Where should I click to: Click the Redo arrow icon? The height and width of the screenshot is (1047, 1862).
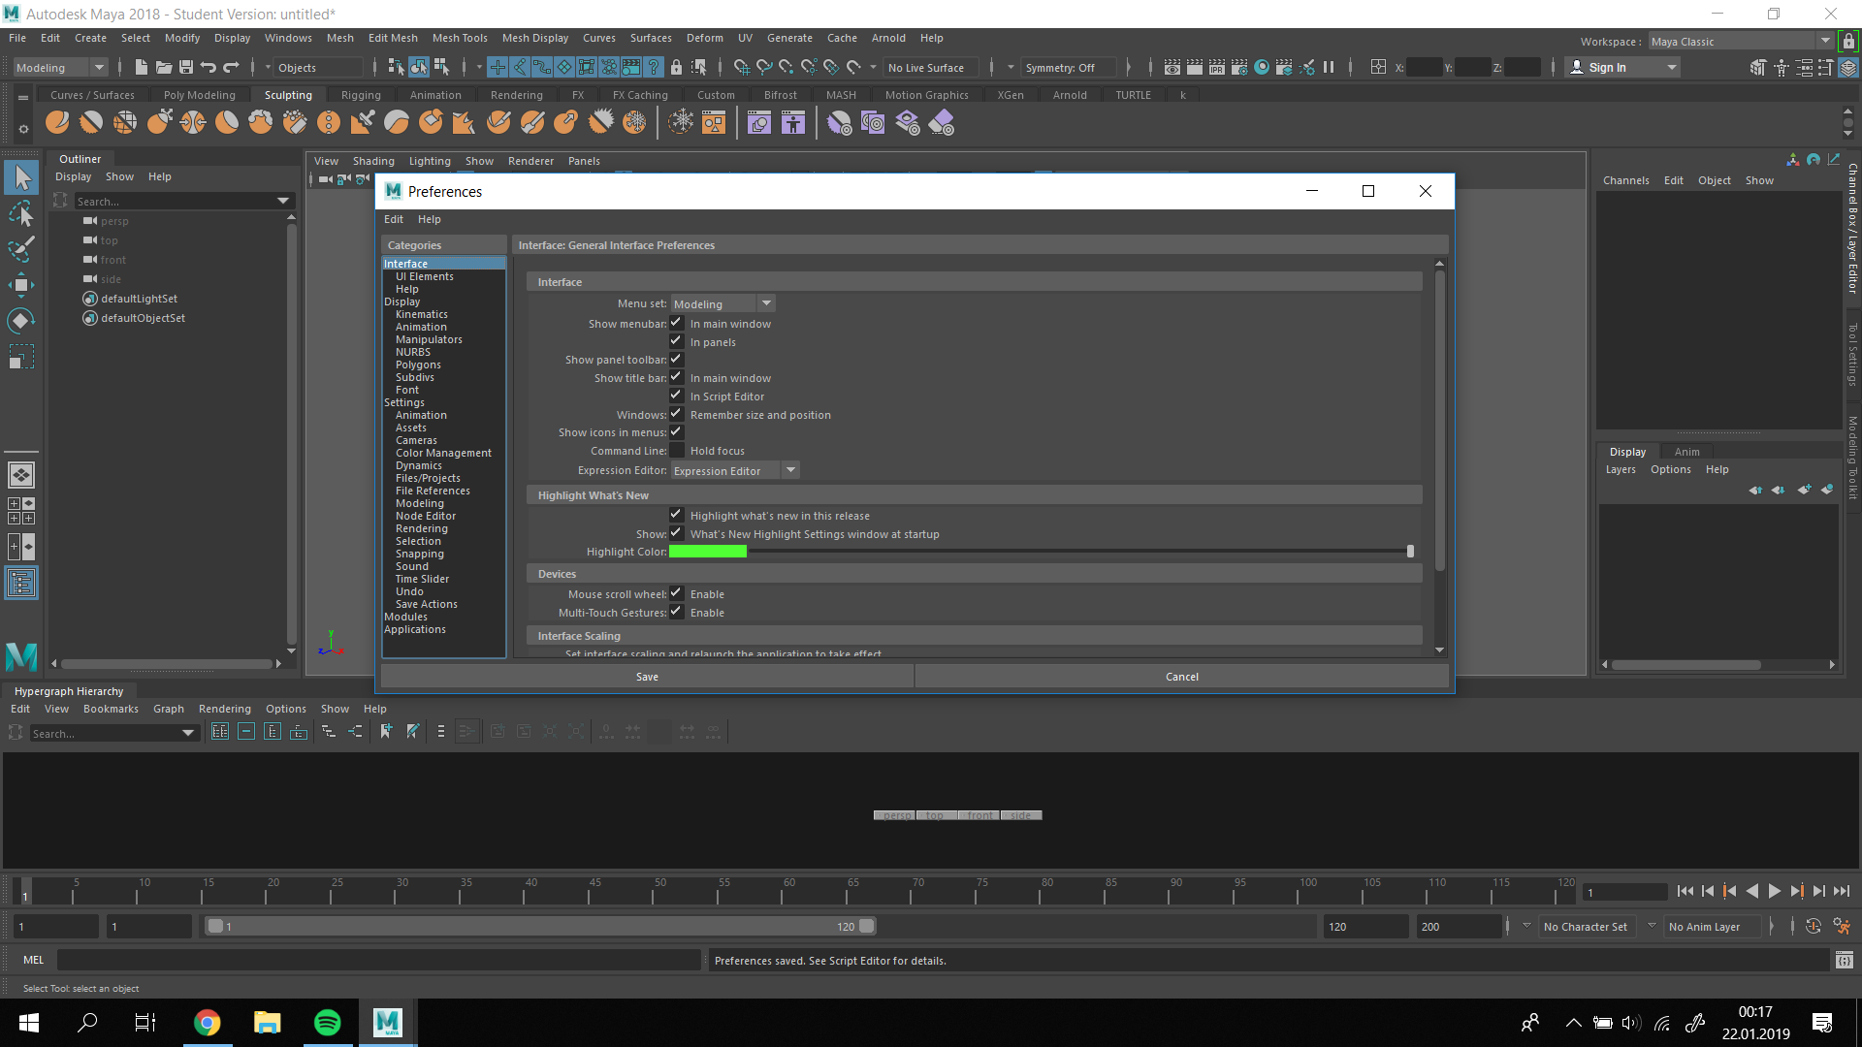pos(231,67)
